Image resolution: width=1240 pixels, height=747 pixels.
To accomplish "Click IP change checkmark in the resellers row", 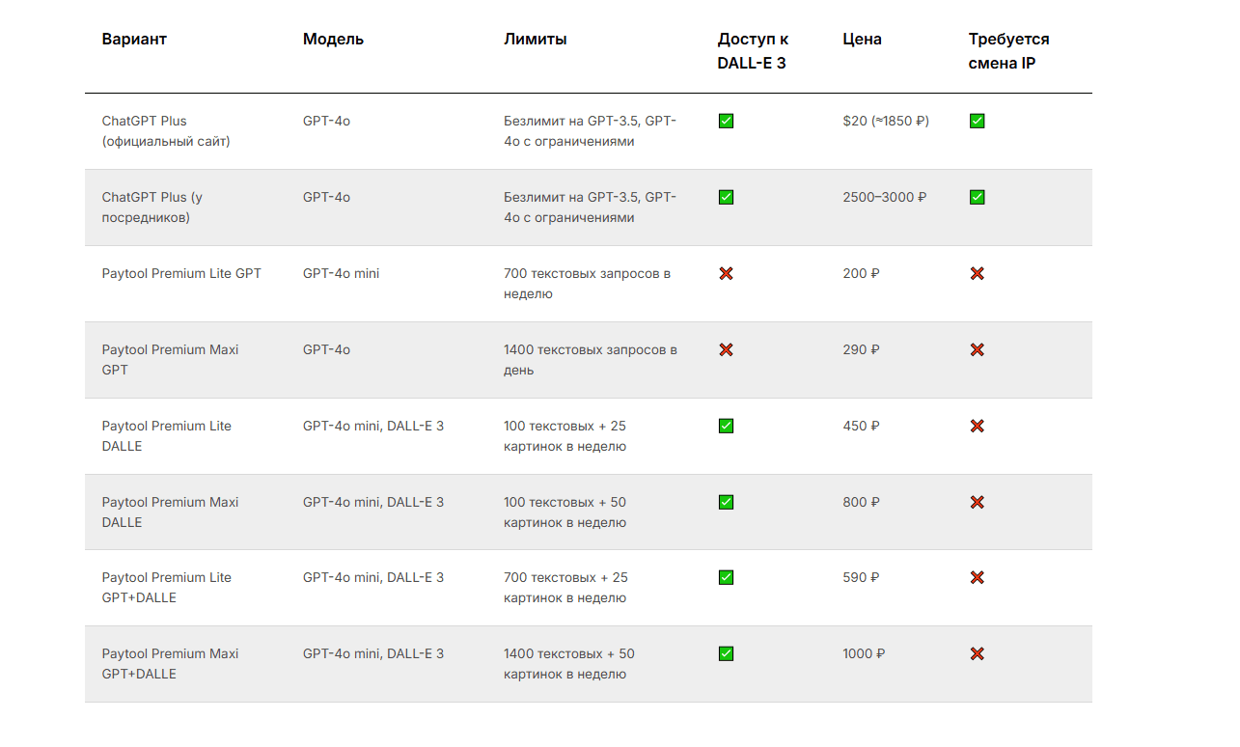I will [977, 198].
